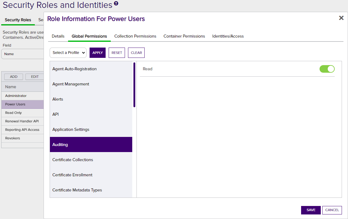The height and width of the screenshot is (219, 348).
Task: Select Application Settings permission area
Action: click(x=71, y=130)
